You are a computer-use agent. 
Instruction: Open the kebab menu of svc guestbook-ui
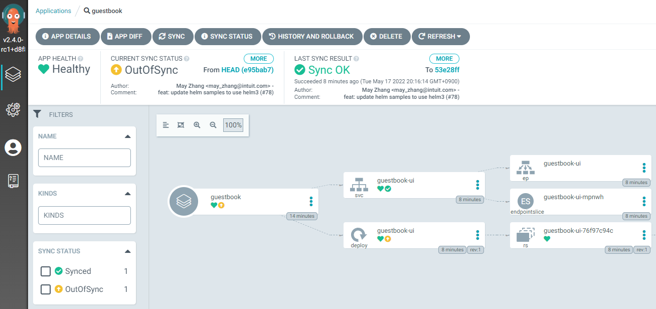tap(477, 185)
